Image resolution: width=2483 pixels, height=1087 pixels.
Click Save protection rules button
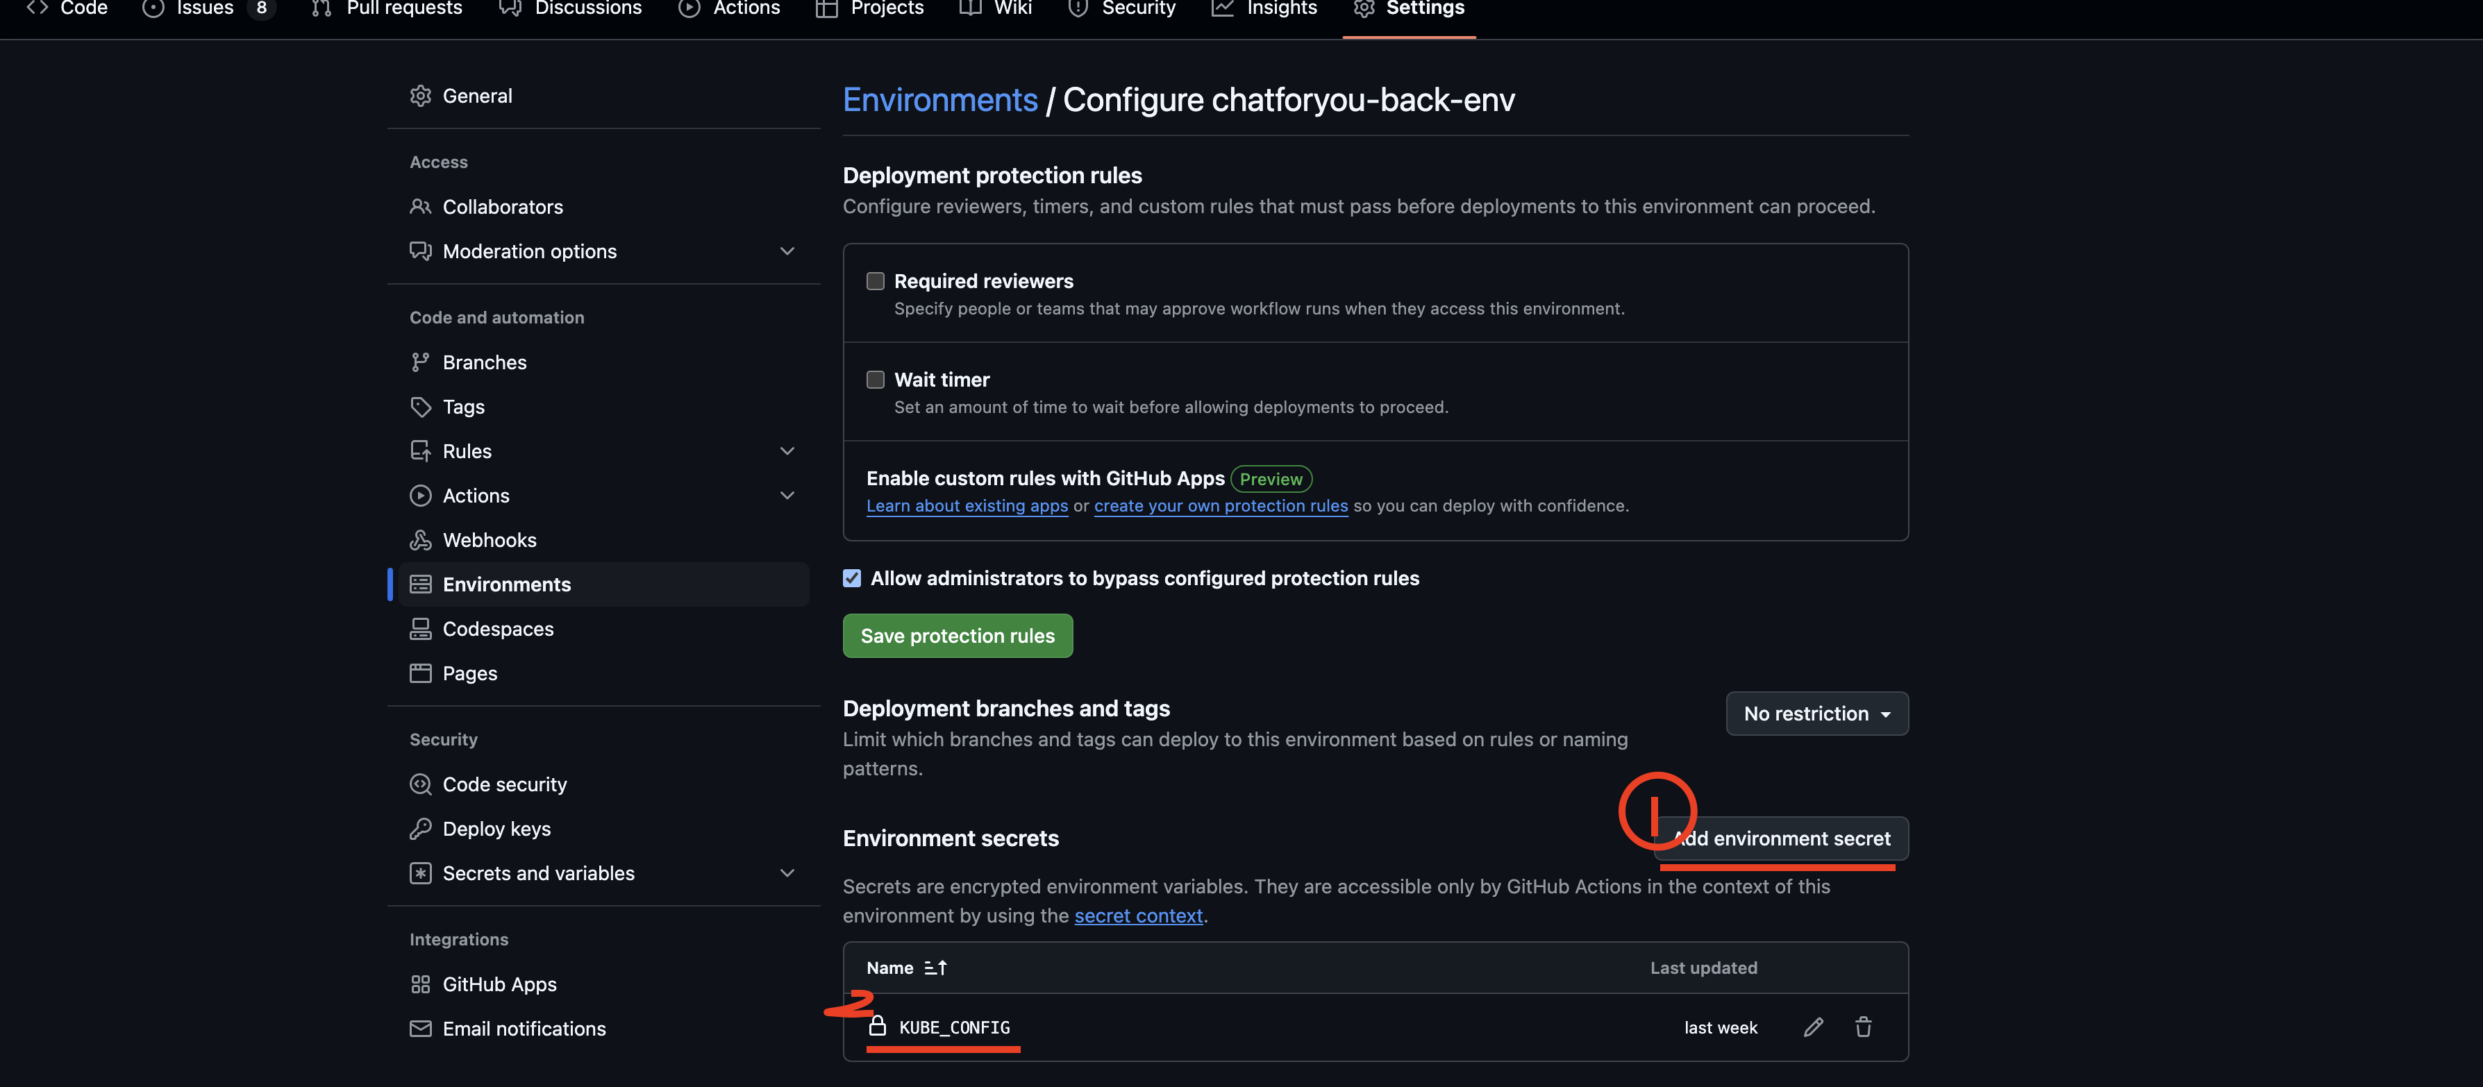click(x=957, y=636)
